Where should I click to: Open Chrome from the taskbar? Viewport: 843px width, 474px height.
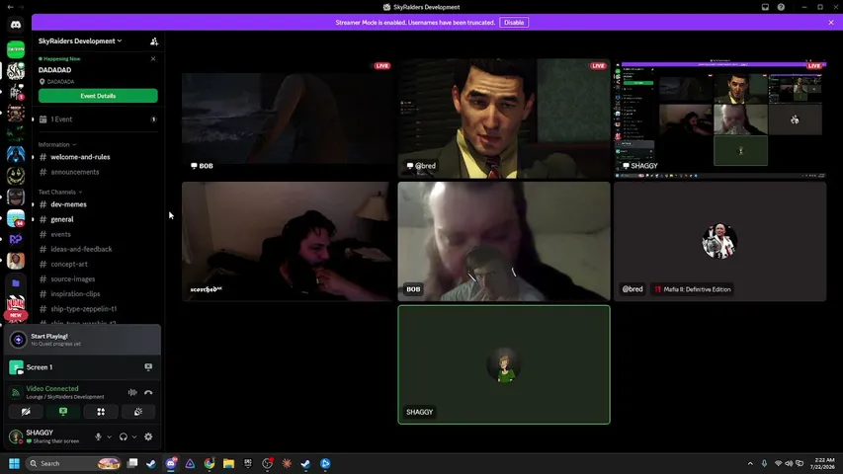[210, 463]
